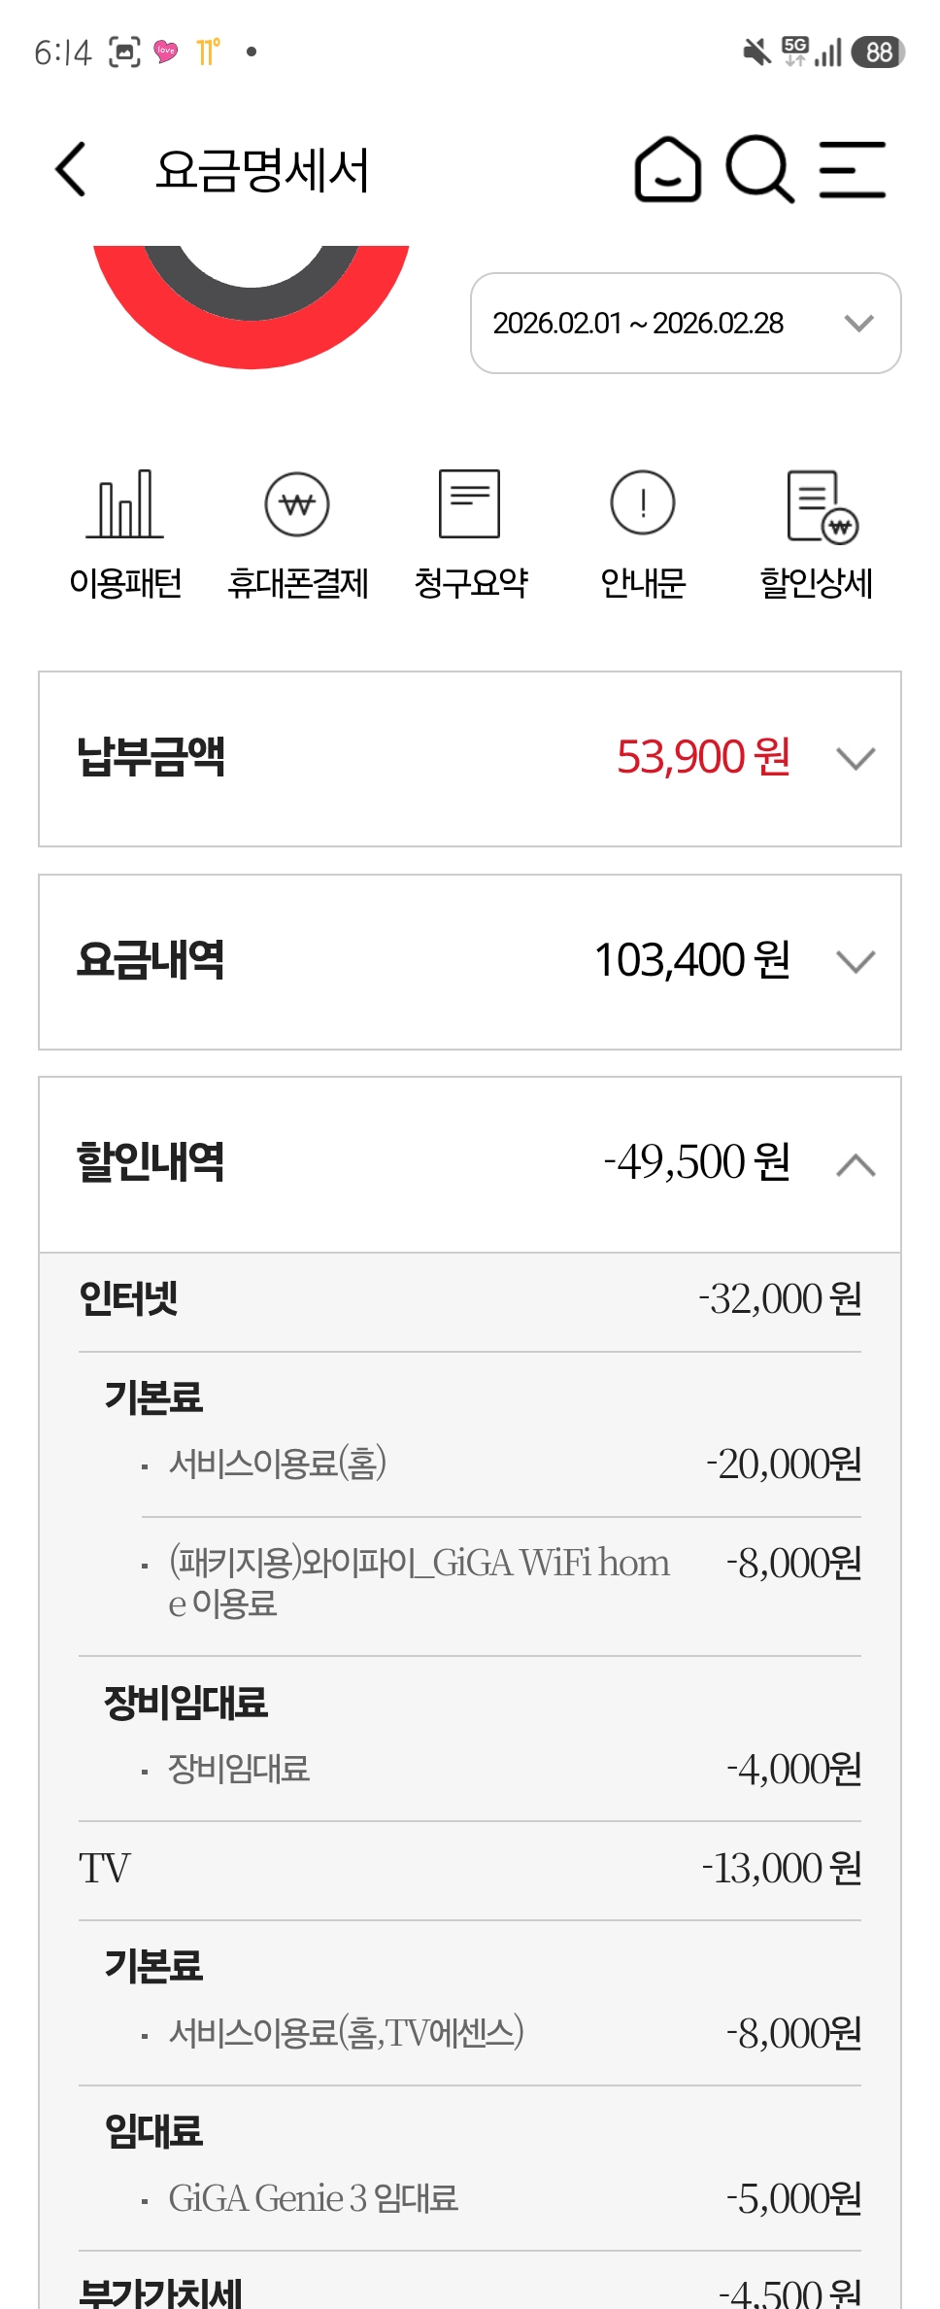This screenshot has height=2309, width=940.
Task: Tap the GiGA Genie 3 임대료 item
Action: [x=313, y=2198]
